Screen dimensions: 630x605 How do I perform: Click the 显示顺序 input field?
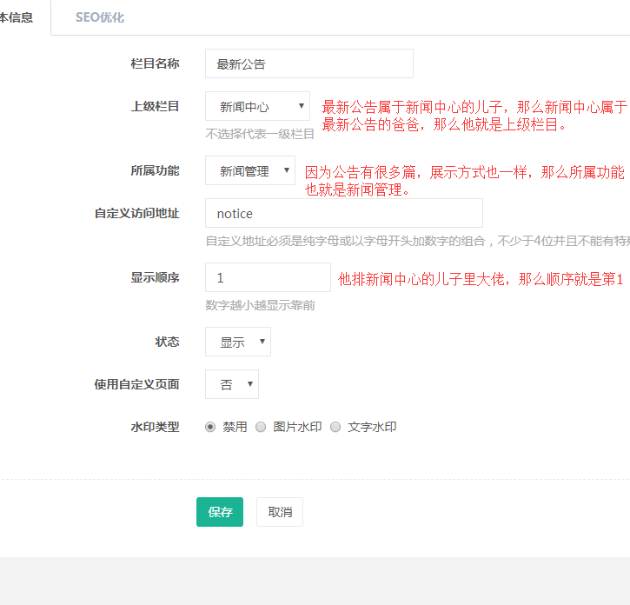pos(268,277)
